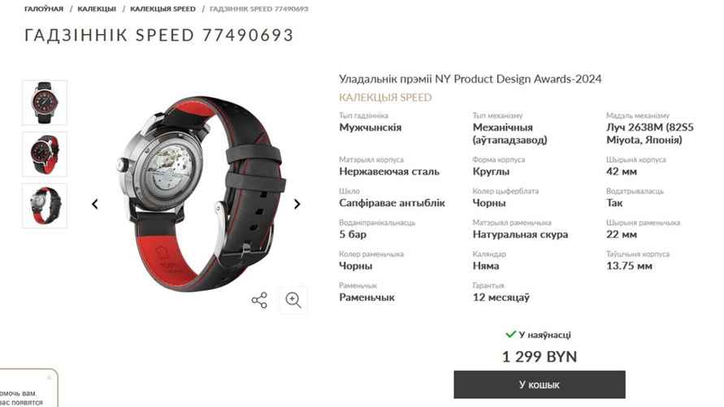Click the Гадзіннік Speed 77490693 heading
724x407 pixels.
(x=158, y=35)
